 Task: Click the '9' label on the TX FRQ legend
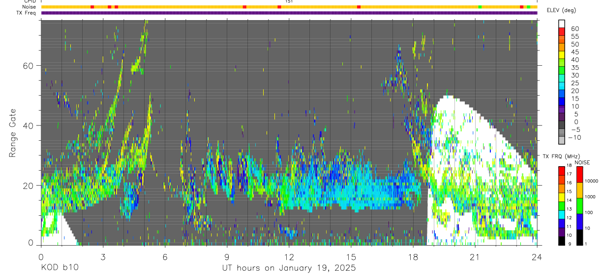571,244
